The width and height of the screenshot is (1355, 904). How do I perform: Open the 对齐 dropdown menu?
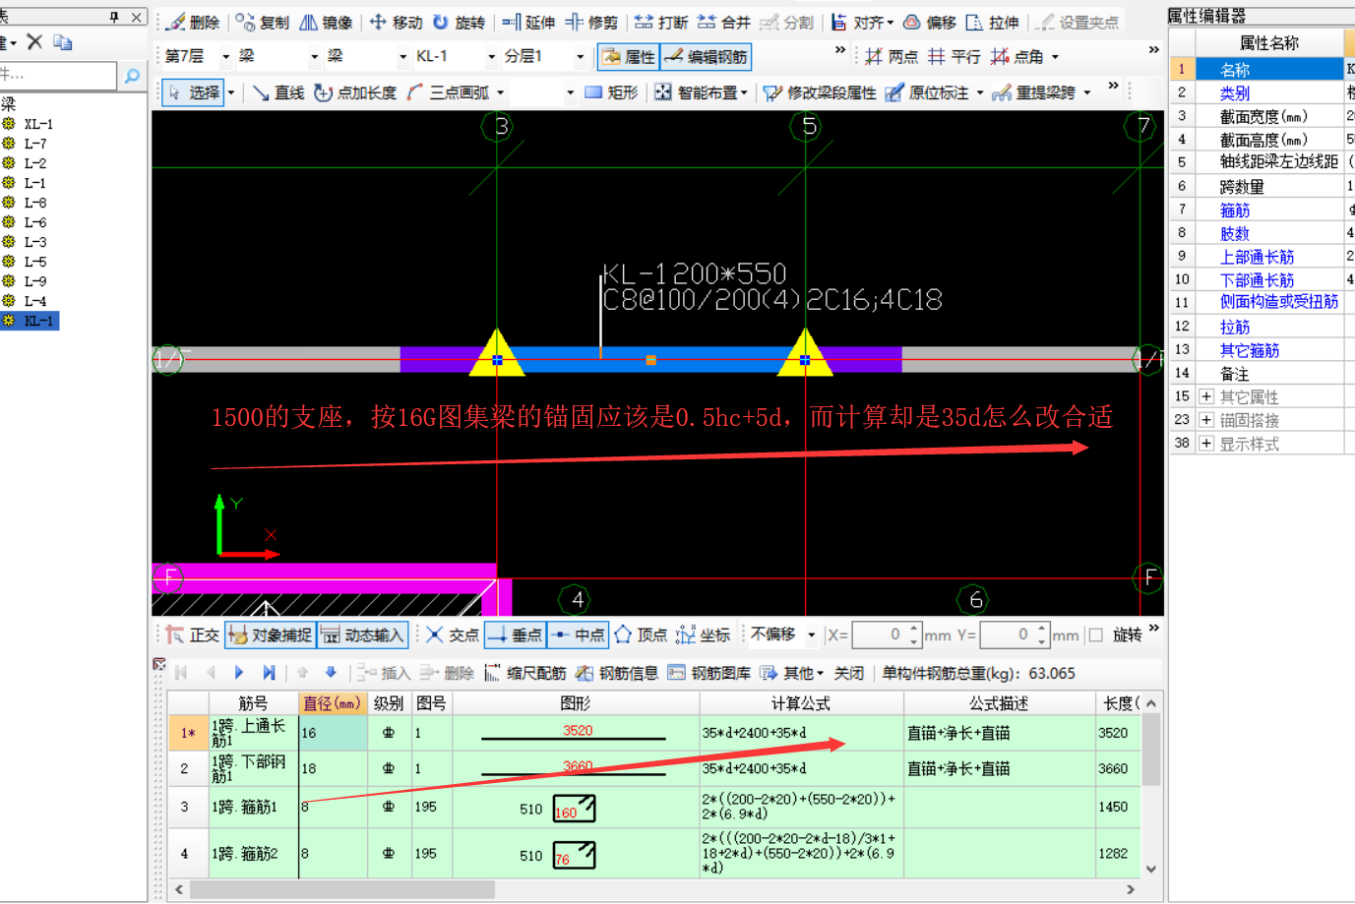(x=863, y=23)
